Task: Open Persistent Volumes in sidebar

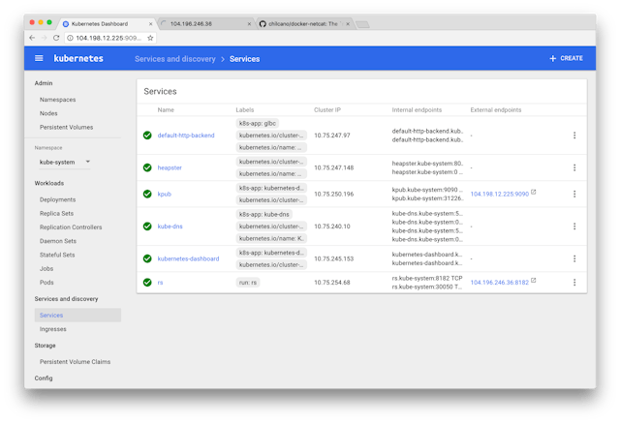Action: click(x=67, y=127)
